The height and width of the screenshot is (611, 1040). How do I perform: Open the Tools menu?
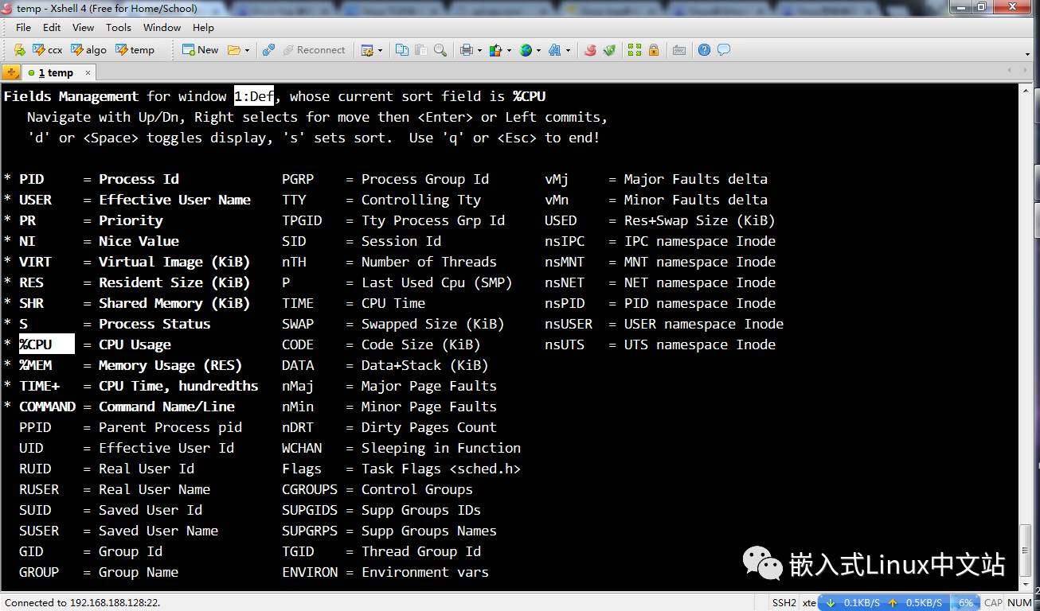pyautogui.click(x=119, y=27)
